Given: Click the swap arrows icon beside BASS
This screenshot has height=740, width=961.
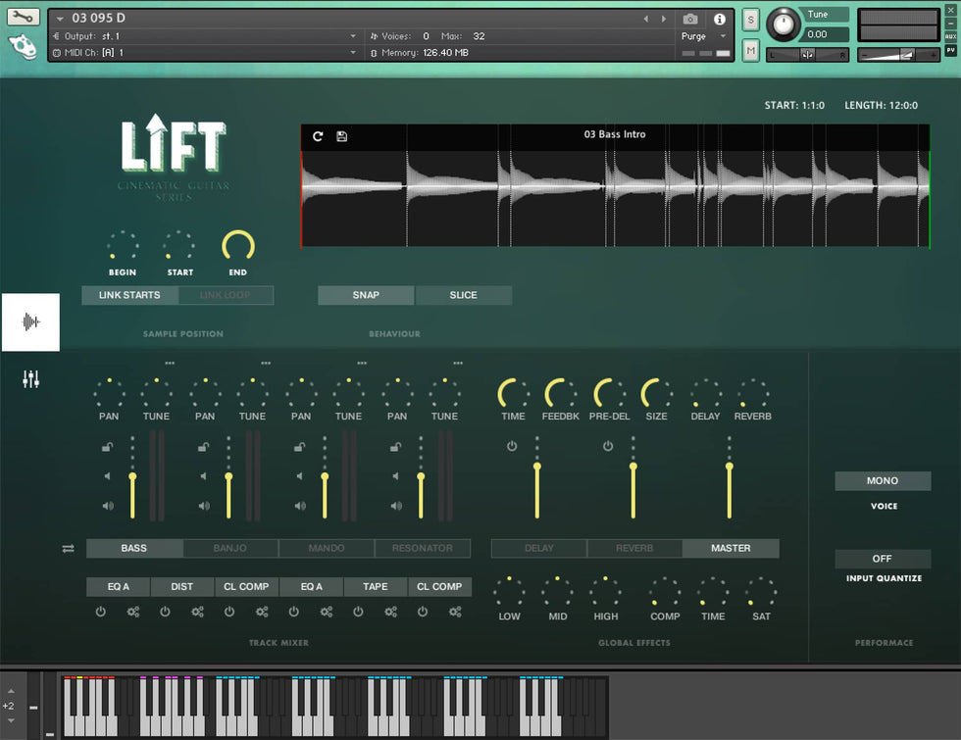Looking at the screenshot, I should point(68,549).
